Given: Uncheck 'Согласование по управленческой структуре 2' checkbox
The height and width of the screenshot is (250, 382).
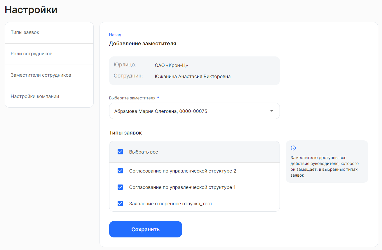Looking at the screenshot, I should 120,171.
